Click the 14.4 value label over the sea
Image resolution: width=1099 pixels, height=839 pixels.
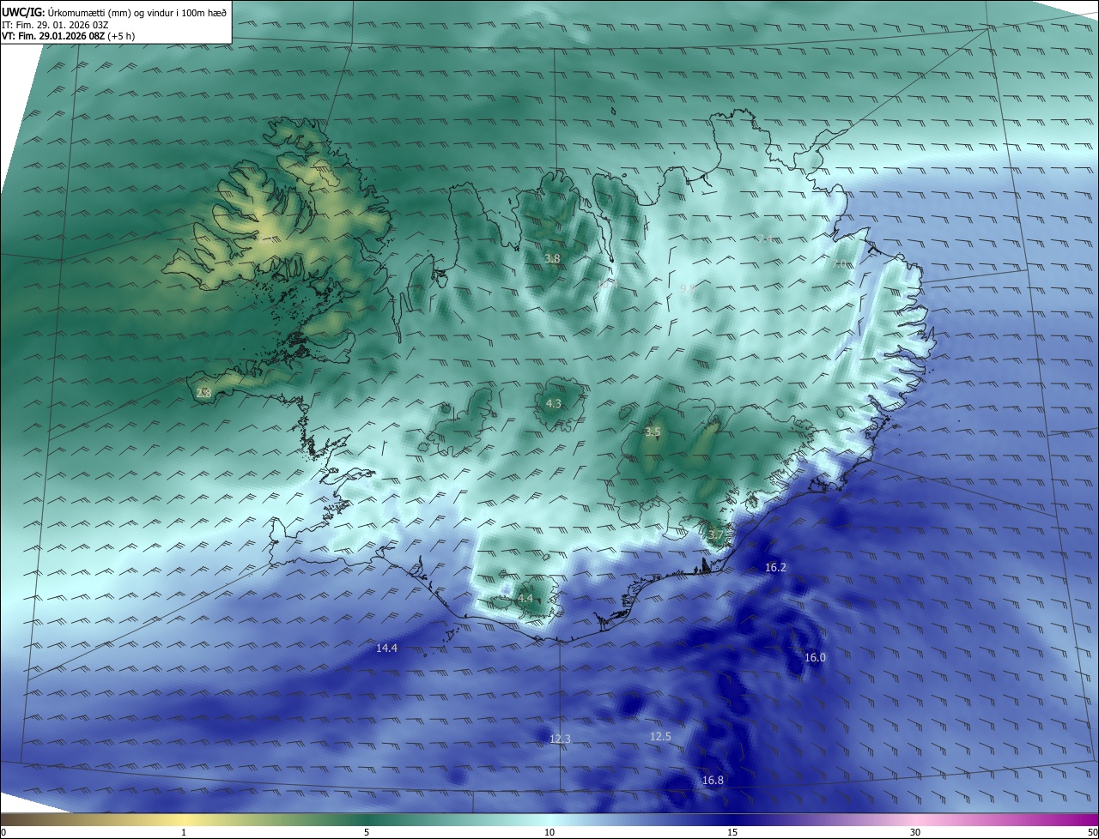[x=387, y=649]
